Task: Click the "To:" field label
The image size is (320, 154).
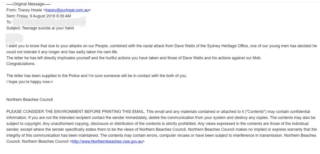Action: tap(9, 22)
